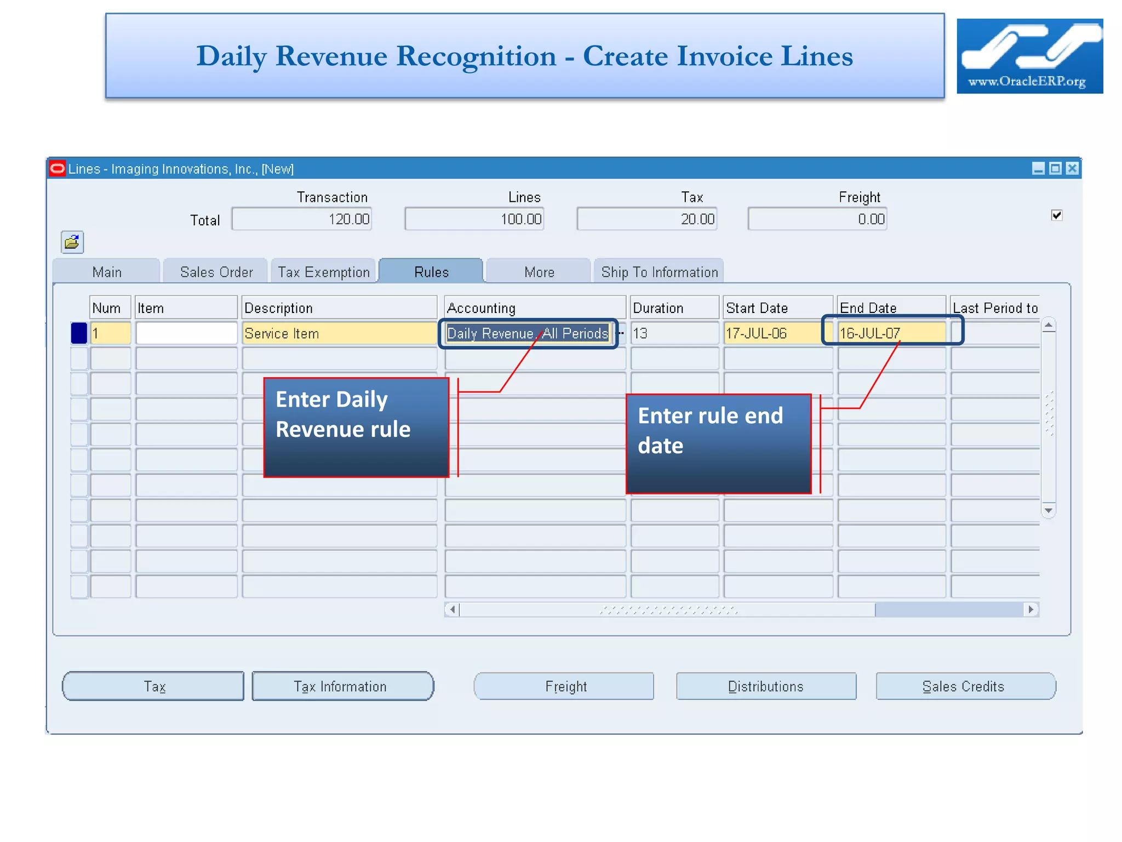Open the Freight button
This screenshot has width=1122, height=842.
(564, 686)
